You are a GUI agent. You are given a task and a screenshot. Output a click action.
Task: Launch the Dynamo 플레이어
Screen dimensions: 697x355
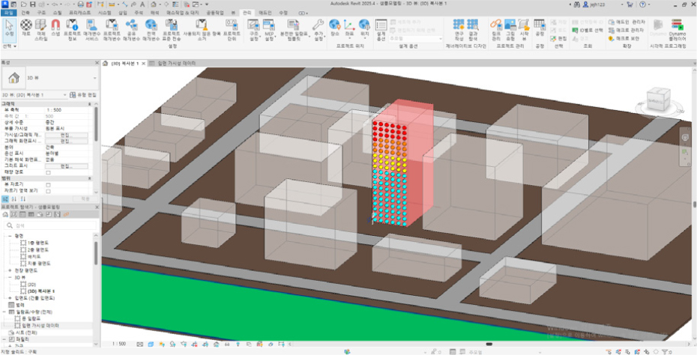point(678,29)
